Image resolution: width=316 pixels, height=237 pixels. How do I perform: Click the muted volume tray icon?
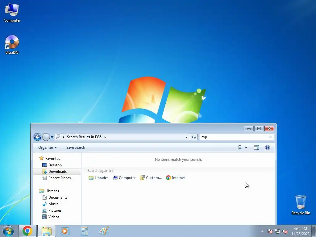pyautogui.click(x=285, y=231)
